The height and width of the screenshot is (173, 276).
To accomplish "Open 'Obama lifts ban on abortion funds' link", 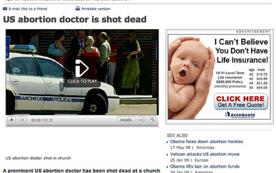I will [205, 166].
